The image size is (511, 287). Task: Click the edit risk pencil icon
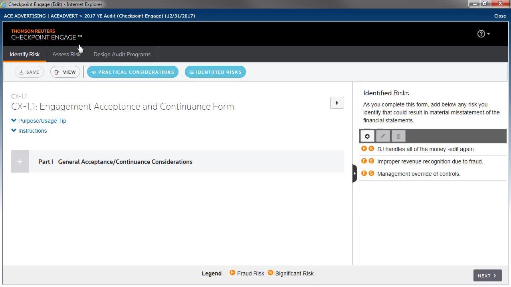click(383, 136)
